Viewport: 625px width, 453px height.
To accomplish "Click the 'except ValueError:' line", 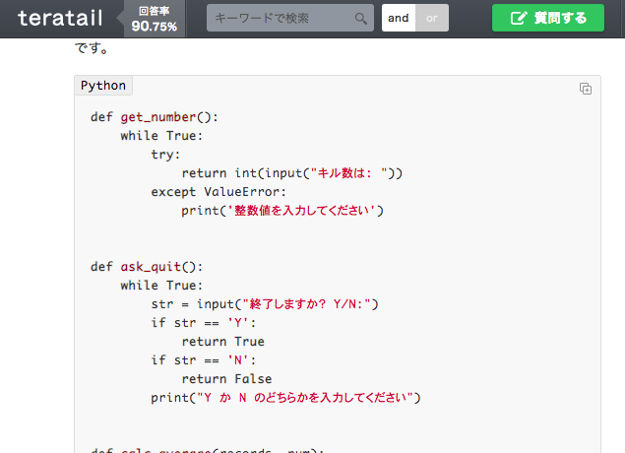I will (219, 192).
